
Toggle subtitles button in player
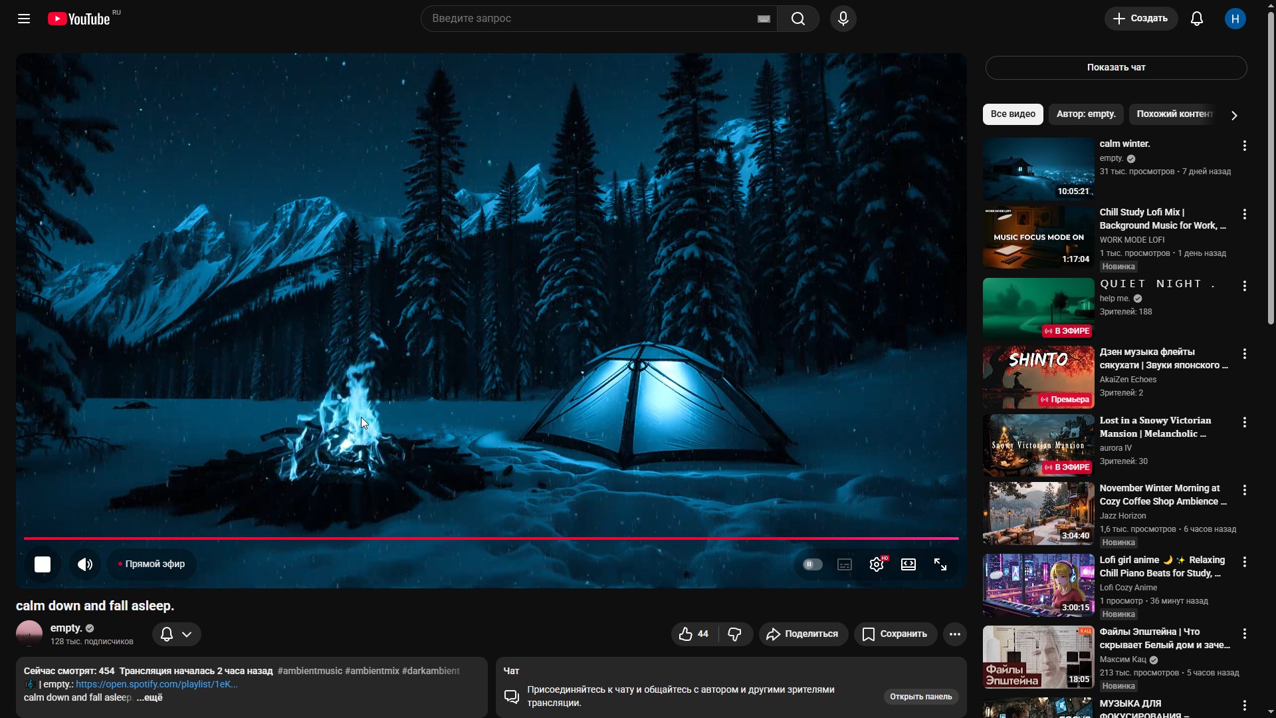tap(845, 564)
